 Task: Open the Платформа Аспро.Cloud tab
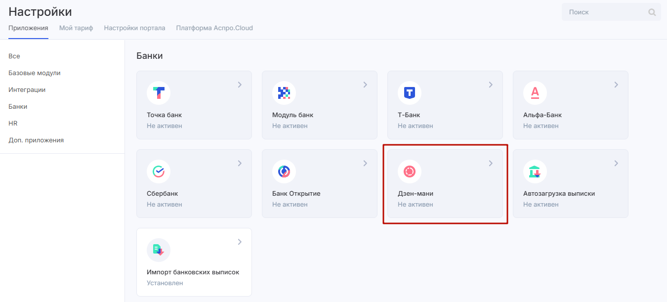click(x=214, y=28)
